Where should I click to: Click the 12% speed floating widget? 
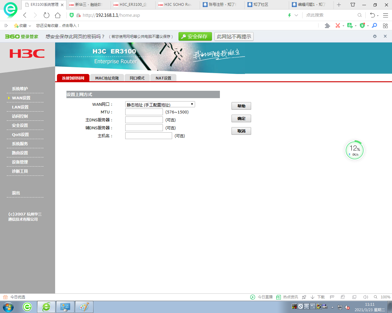pyautogui.click(x=354, y=150)
